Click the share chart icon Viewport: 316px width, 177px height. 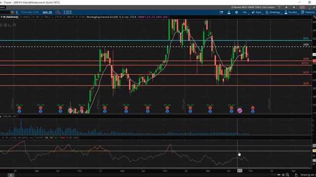(x=221, y=12)
